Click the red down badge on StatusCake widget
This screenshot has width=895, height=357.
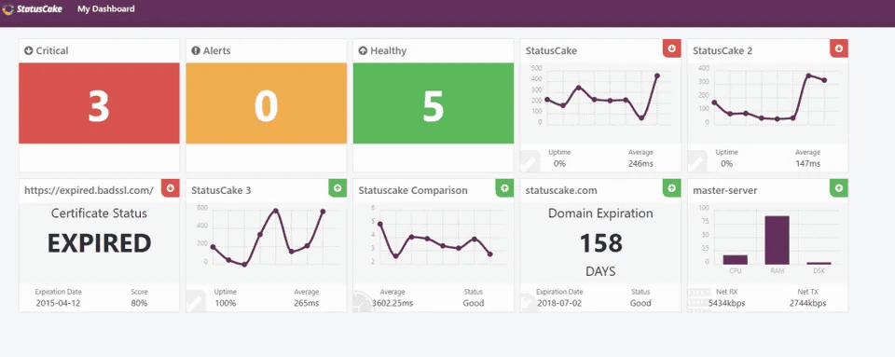672,48
